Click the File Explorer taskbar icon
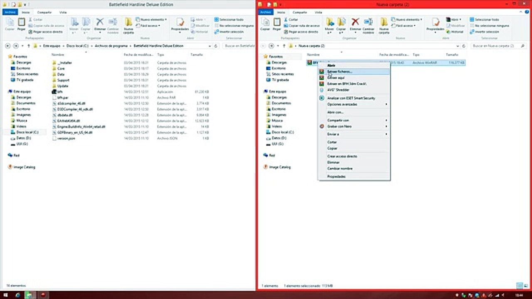This screenshot has height=299, width=532. (x=29, y=295)
